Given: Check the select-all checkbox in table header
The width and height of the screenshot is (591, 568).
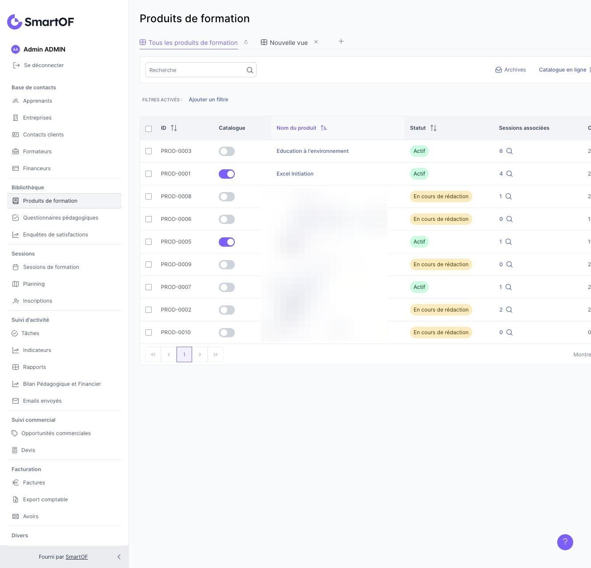Looking at the screenshot, I should click(x=149, y=129).
